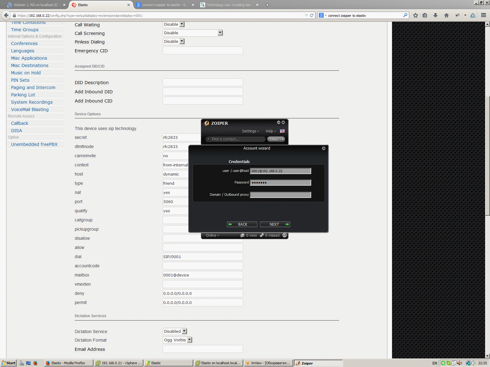Image resolution: width=490 pixels, height=367 pixels.
Task: Select the Elastix browser tab
Action: (100, 5)
